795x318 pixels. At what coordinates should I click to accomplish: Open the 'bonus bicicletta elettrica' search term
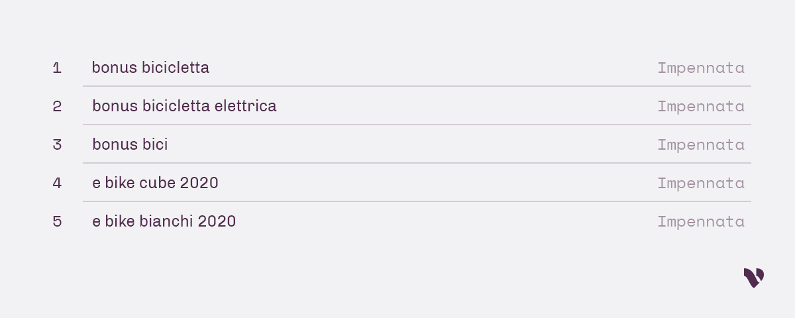pyautogui.click(x=184, y=106)
